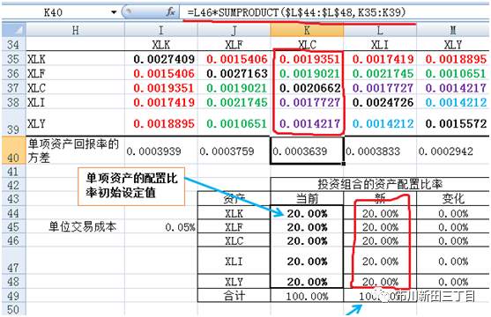Click XLF change 0.00% cell
Screen dimensions: 491x317
[453, 227]
